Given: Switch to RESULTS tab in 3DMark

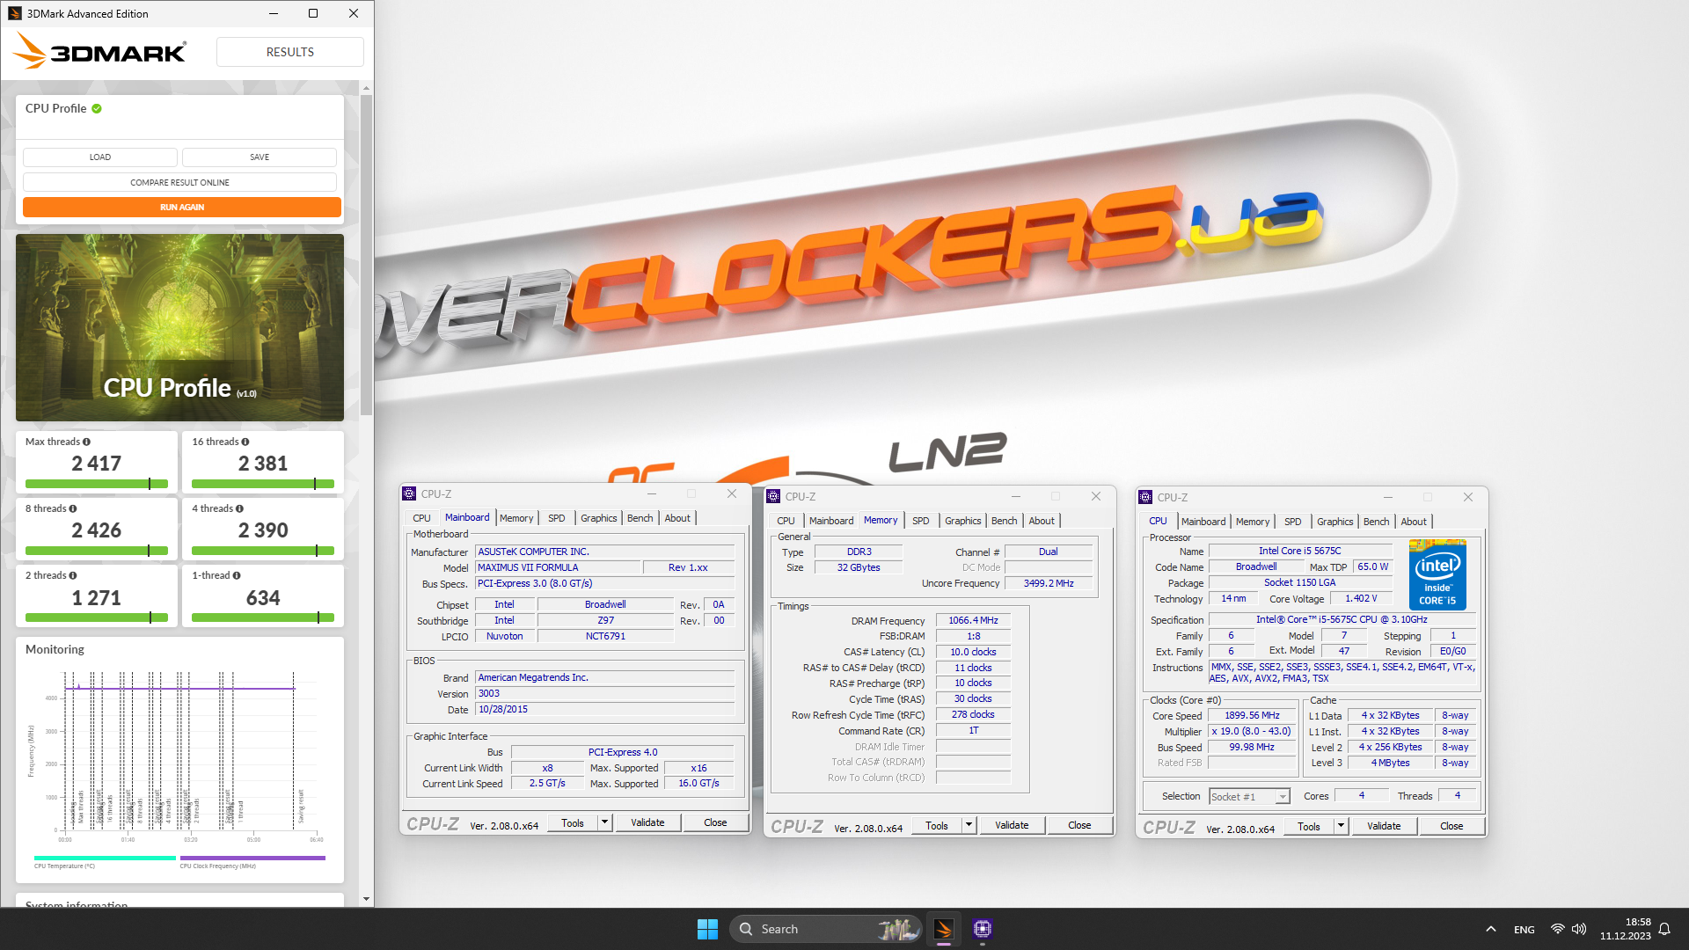Looking at the screenshot, I should tap(290, 52).
